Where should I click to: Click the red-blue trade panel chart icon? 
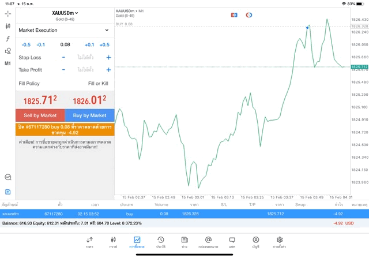pos(234,15)
